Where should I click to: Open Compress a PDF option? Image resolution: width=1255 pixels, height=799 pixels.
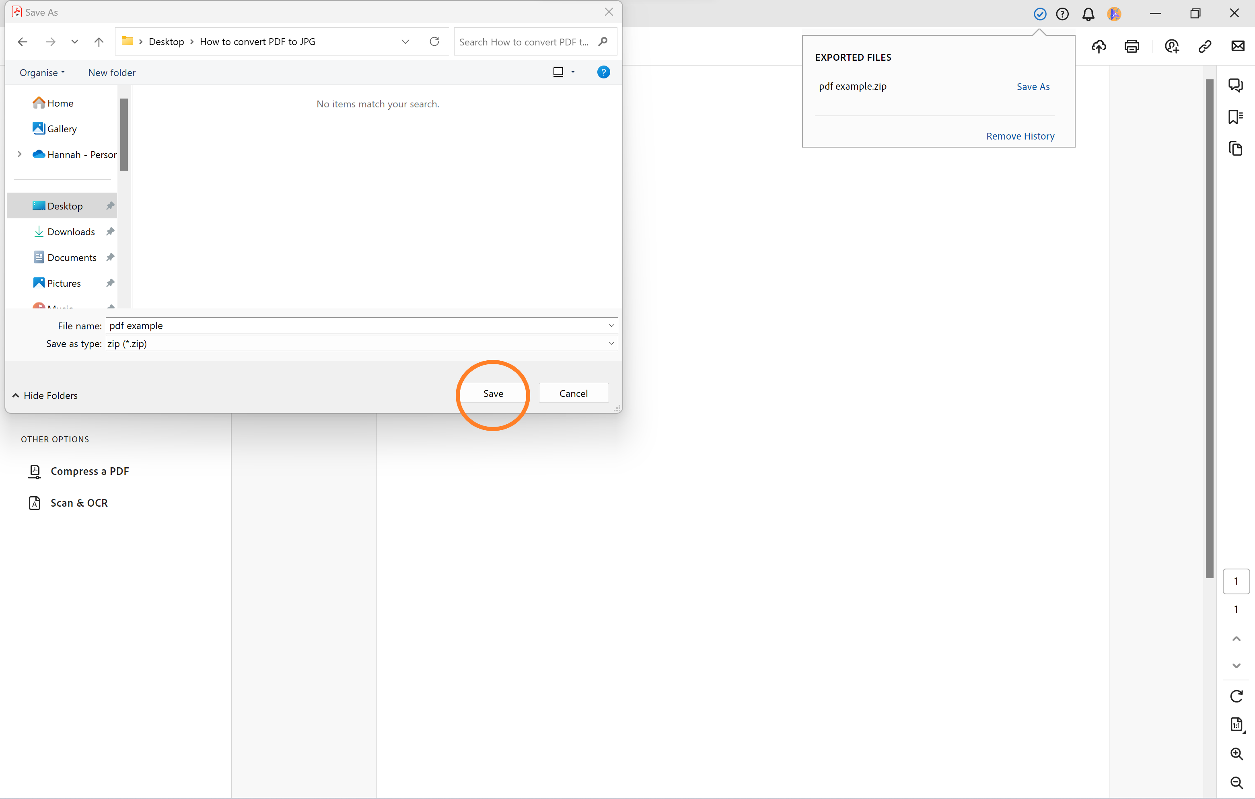click(78, 471)
